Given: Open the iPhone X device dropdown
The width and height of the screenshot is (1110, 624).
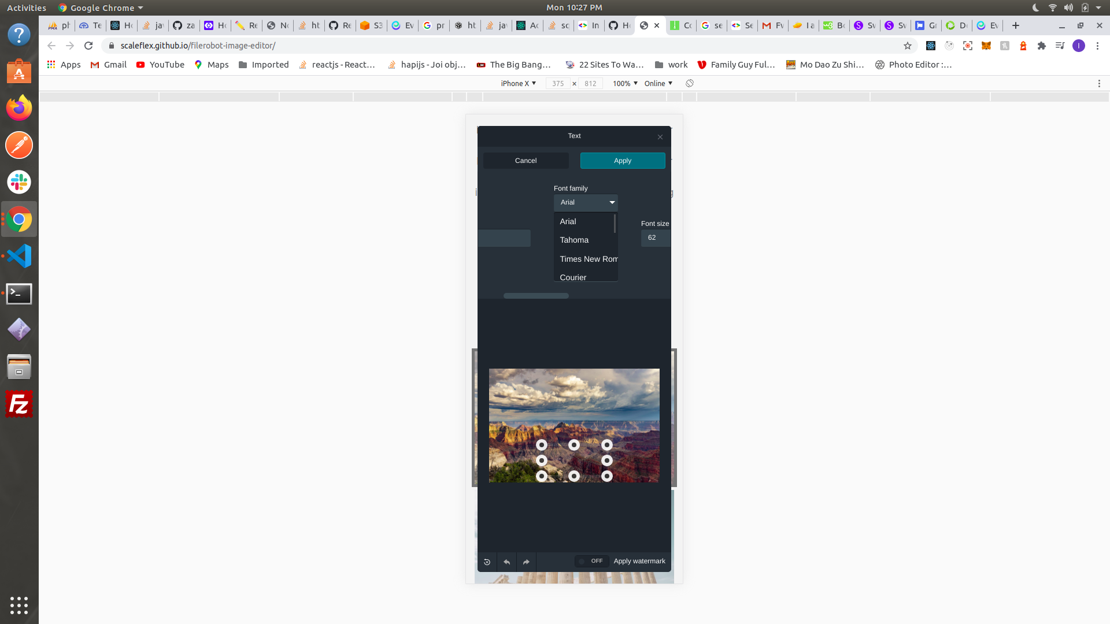Looking at the screenshot, I should [x=518, y=83].
